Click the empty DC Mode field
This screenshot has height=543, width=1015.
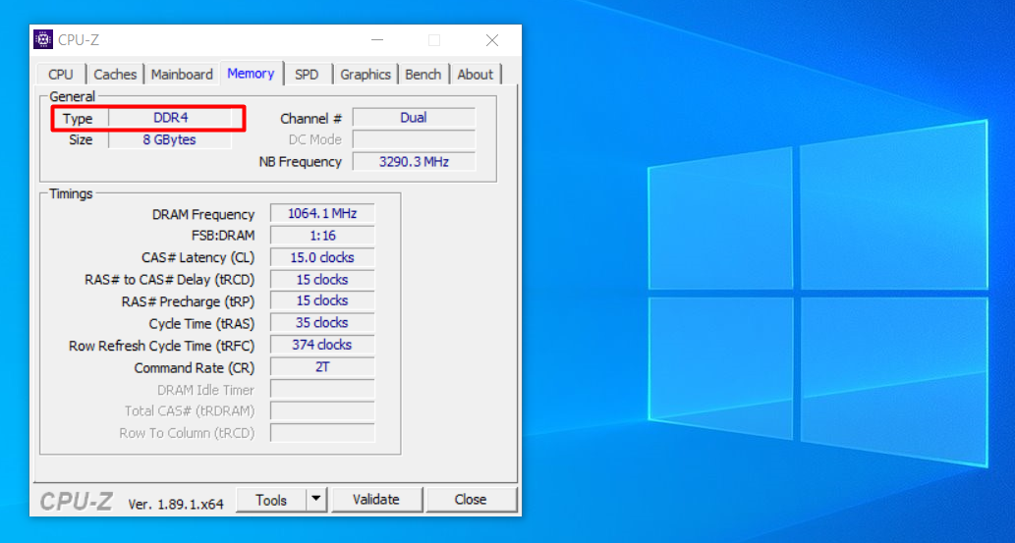tap(414, 139)
